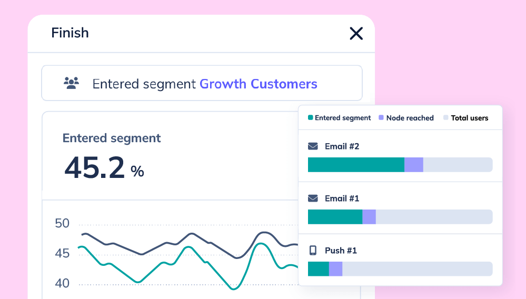Click the Push #1 phone icon
The width and height of the screenshot is (526, 299).
click(313, 251)
